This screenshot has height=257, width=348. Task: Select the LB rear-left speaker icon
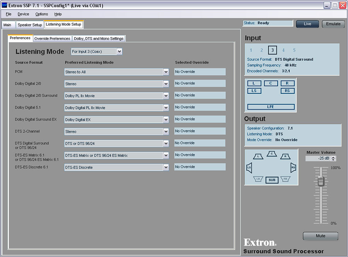pos(258,179)
